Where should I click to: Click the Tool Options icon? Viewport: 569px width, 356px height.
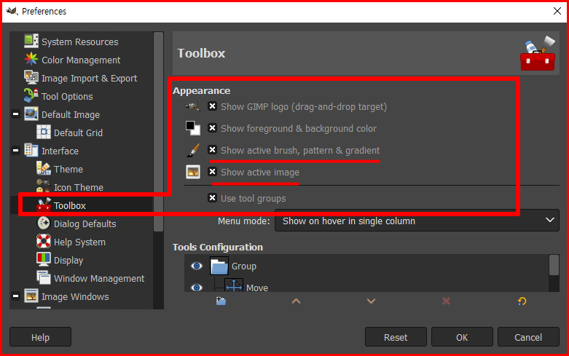[31, 95]
